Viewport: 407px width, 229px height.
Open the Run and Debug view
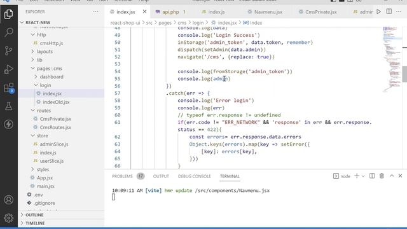(8, 69)
